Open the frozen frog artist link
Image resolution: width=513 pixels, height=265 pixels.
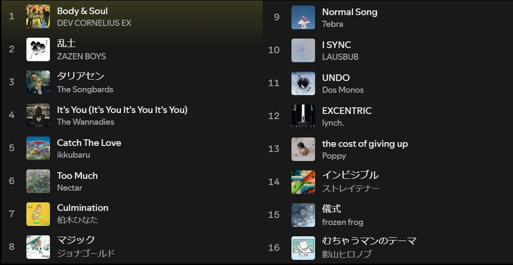tap(343, 222)
